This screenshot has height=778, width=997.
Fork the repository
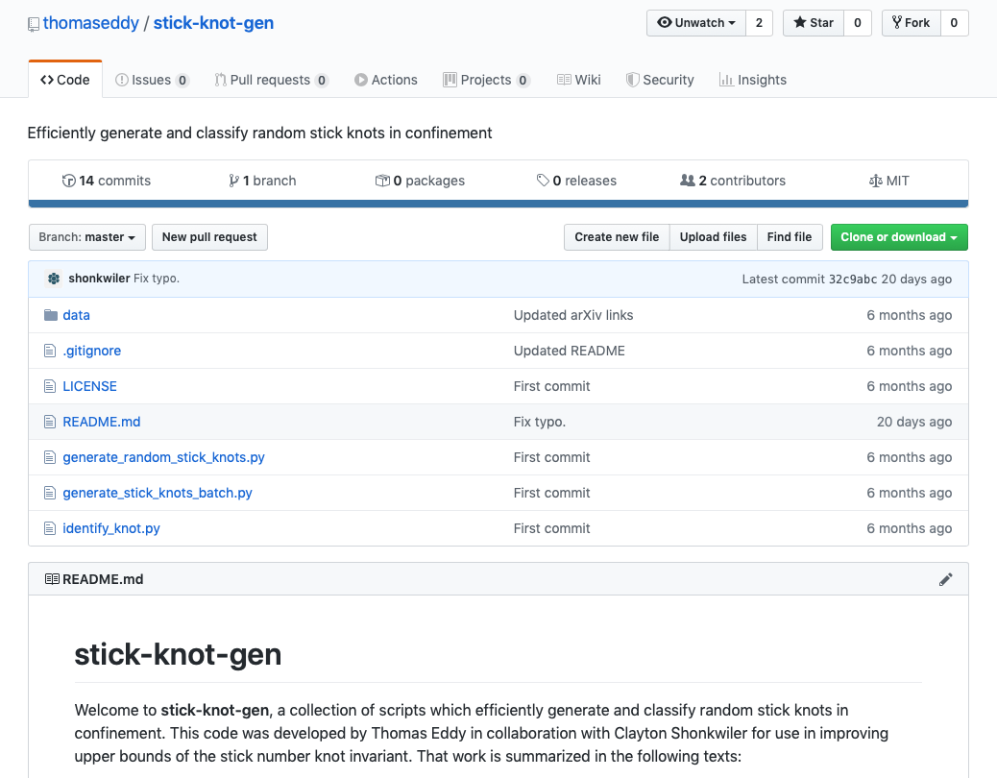click(x=912, y=23)
